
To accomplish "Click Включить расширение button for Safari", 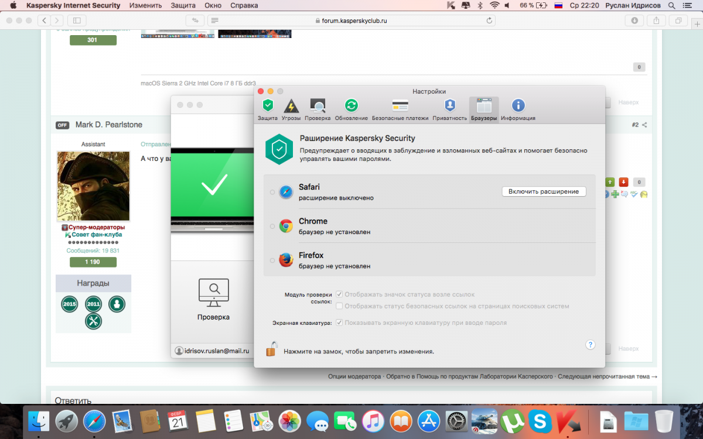I will (544, 191).
